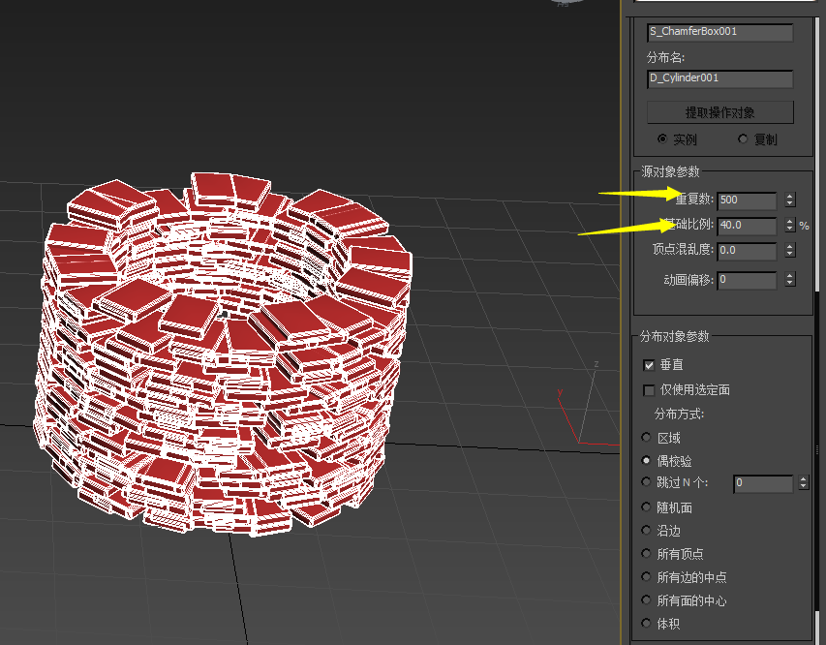Click the 顶点混乱度 spinner arrows
Viewport: 826px width, 645px height.
790,250
